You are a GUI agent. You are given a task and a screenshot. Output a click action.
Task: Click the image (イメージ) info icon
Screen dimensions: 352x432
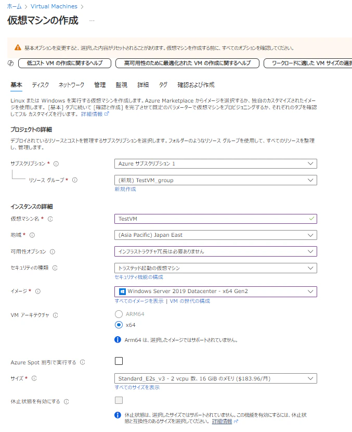click(x=38, y=291)
